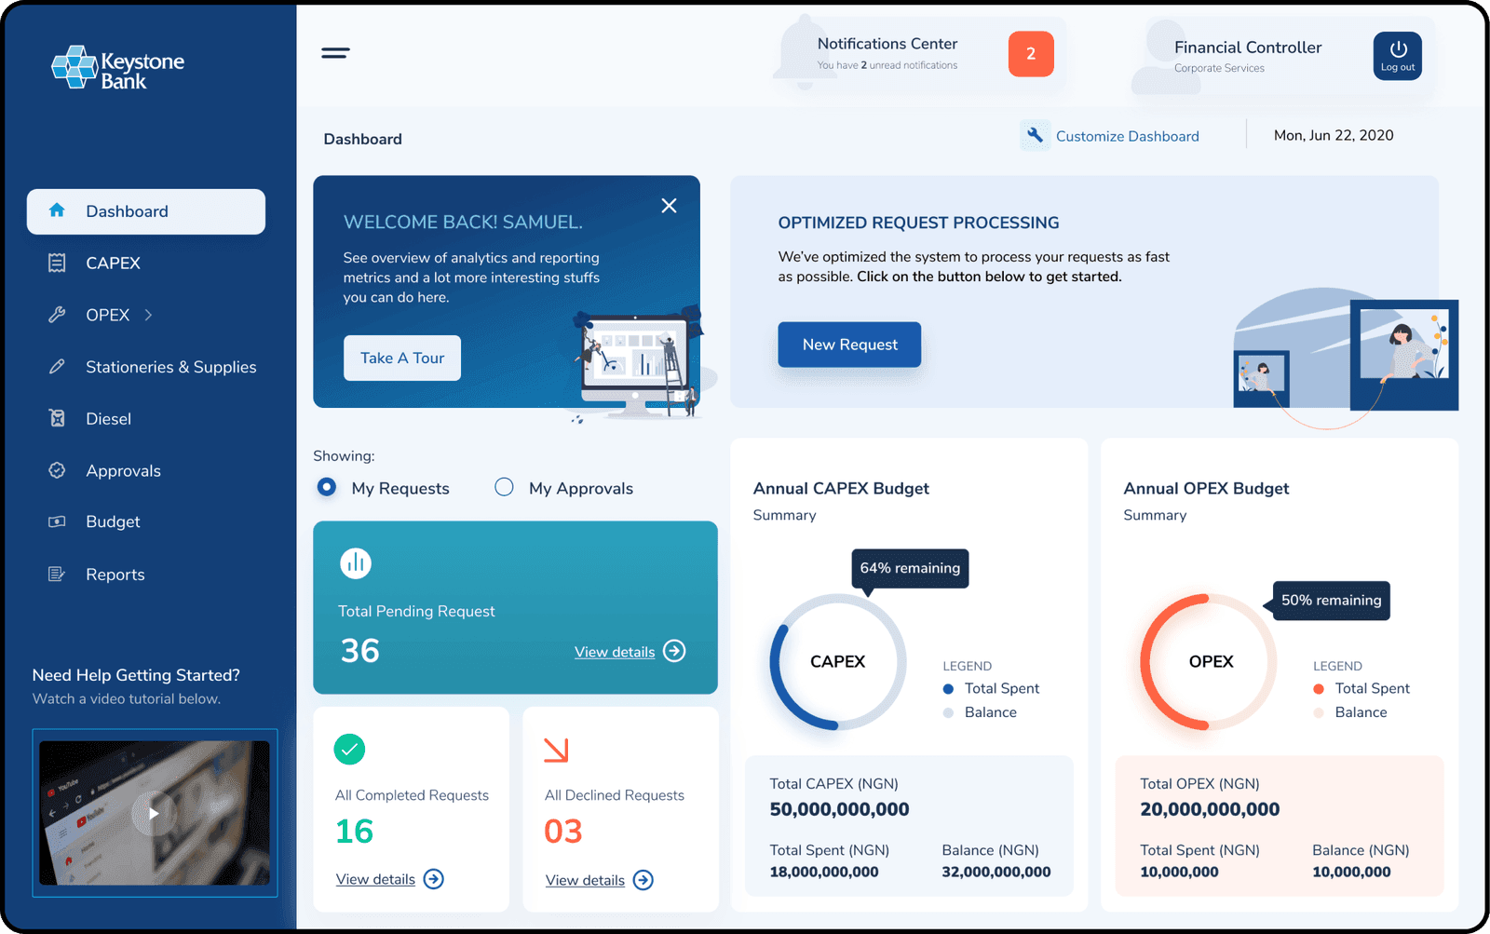Click the Total OPEX value 20,000,000,000
The width and height of the screenshot is (1490, 934).
(x=1210, y=809)
